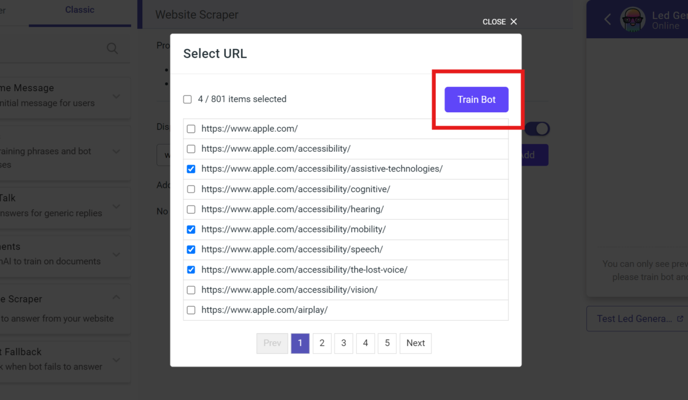
Task: Click the Train Bot button
Action: pyautogui.click(x=476, y=99)
